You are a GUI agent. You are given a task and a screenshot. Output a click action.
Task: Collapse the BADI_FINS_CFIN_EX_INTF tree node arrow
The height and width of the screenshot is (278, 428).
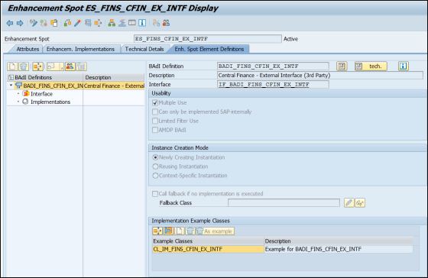11,86
